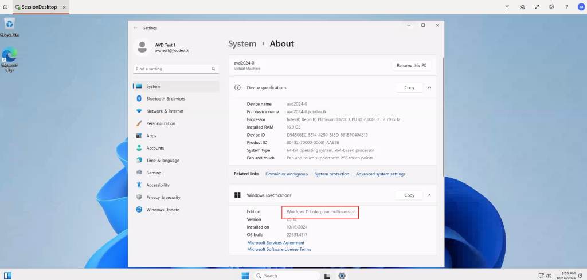Click the Bluetooth icon in sidebar

[x=139, y=98]
